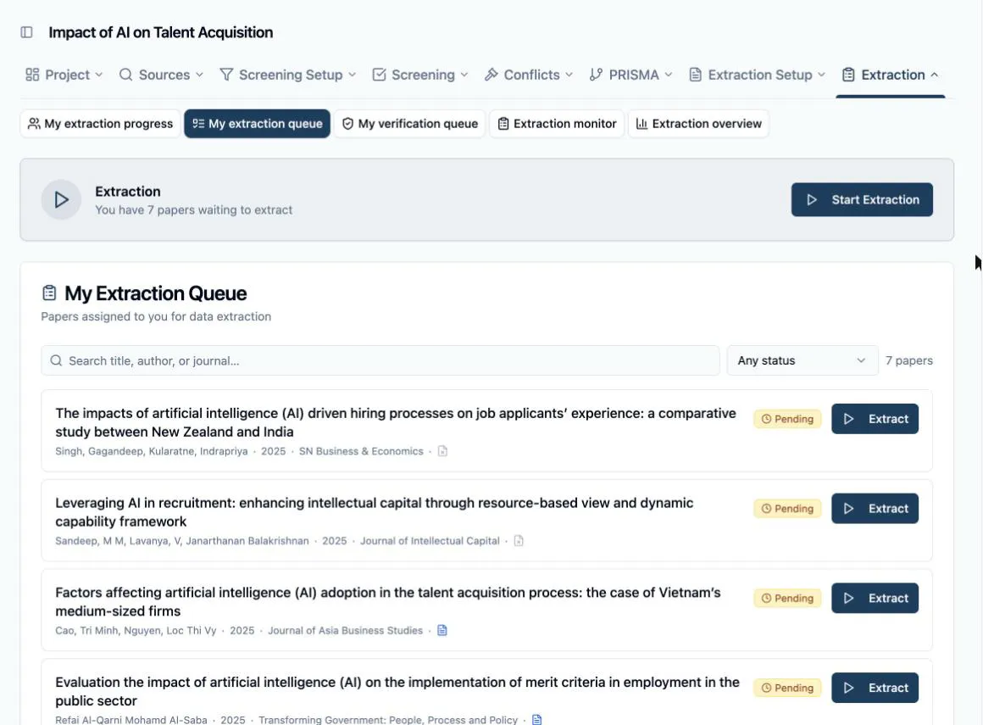The width and height of the screenshot is (983, 725).
Task: Click the Screening Setup funnel icon
Action: click(226, 75)
